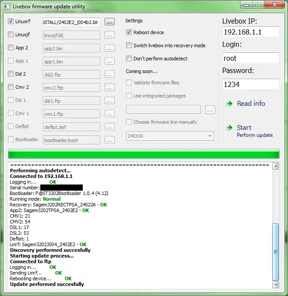Browse for the Dsl 2 file
The image size is (288, 296).
pos(109,74)
